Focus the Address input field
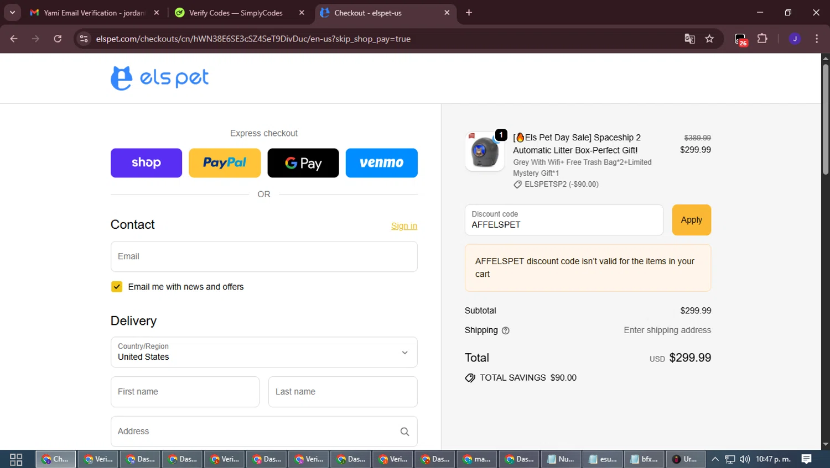This screenshot has height=468, width=830. [264, 432]
